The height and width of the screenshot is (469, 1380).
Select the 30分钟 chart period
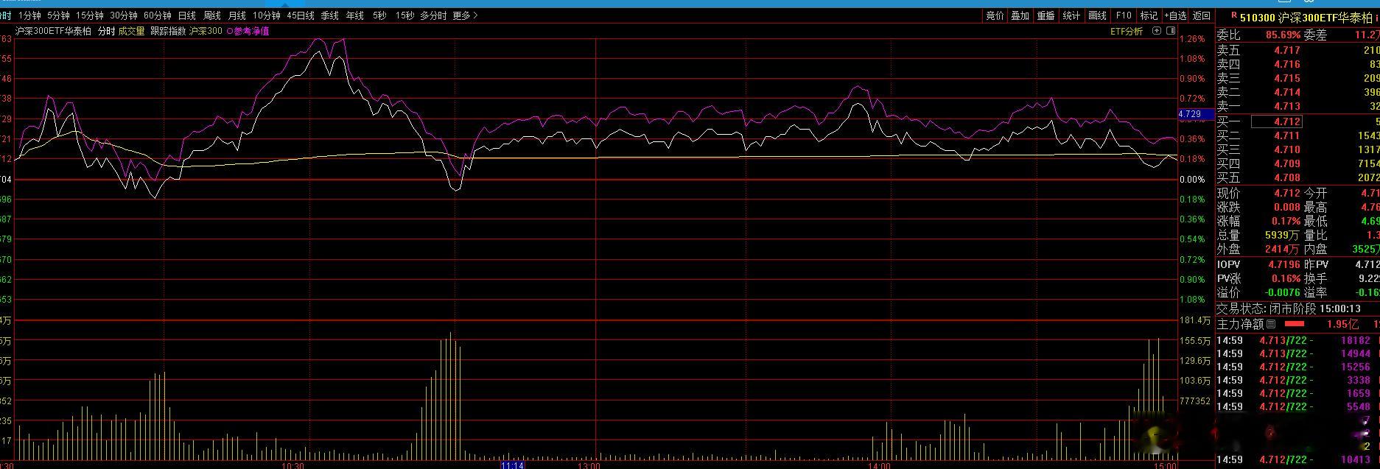coord(124,15)
